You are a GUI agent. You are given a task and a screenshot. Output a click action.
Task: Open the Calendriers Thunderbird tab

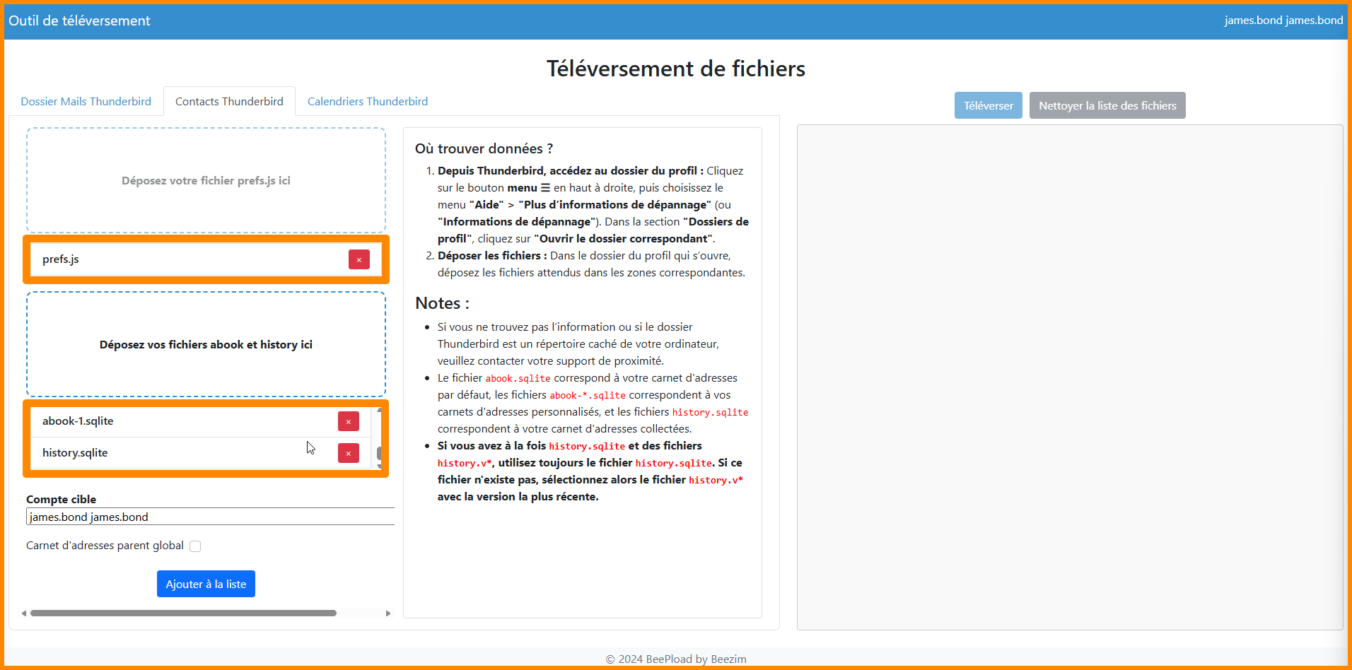pos(367,102)
